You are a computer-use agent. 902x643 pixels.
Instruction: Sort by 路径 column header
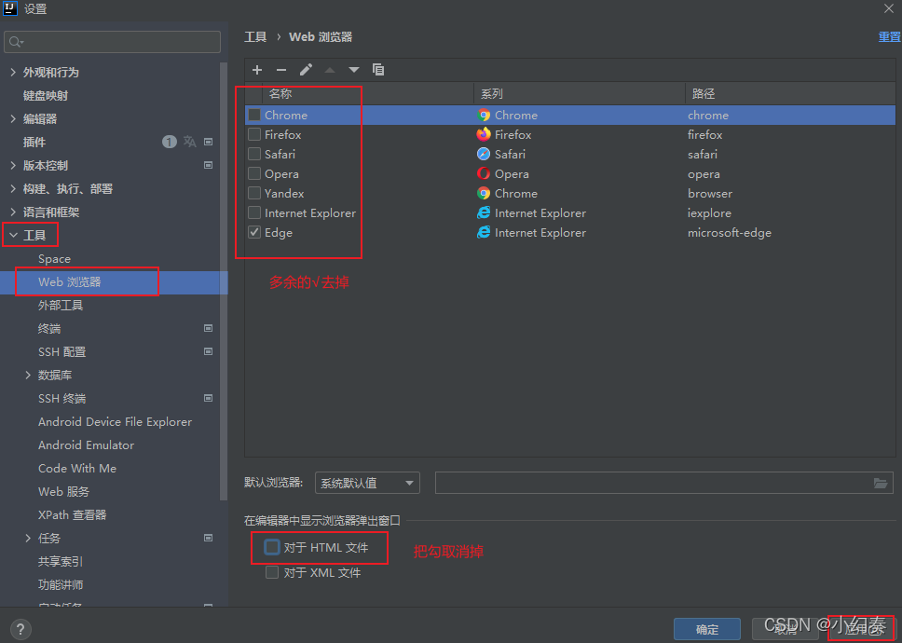point(790,93)
